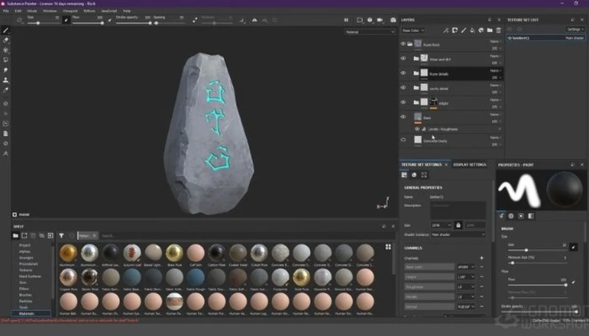Select the Eraser tool in left toolbar
589x336 pixels.
click(6, 40)
